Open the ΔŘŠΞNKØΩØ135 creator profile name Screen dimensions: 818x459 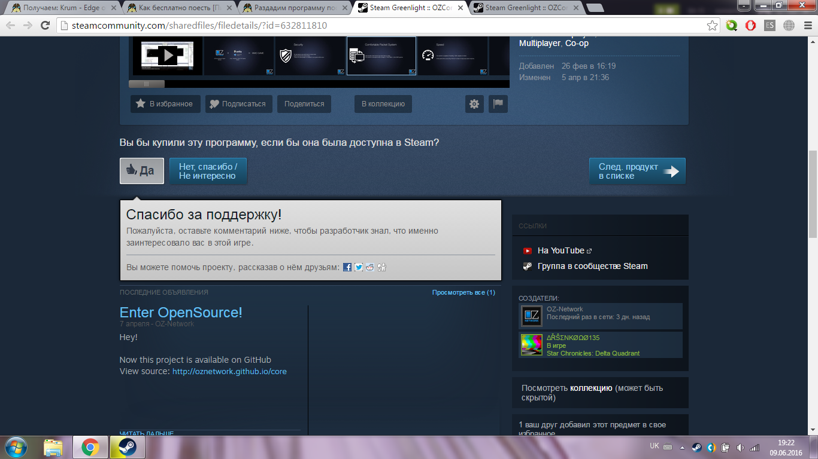coord(573,338)
